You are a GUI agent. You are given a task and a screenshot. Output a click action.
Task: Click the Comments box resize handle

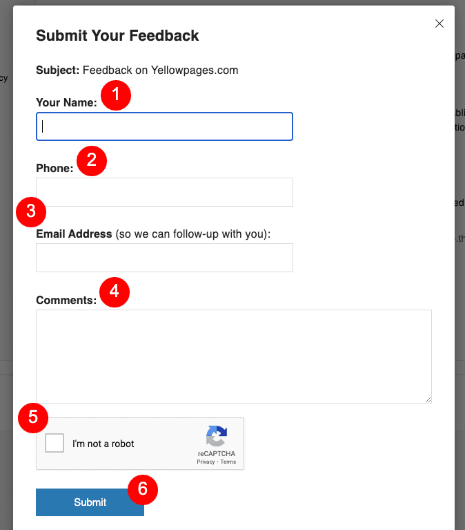428,399
